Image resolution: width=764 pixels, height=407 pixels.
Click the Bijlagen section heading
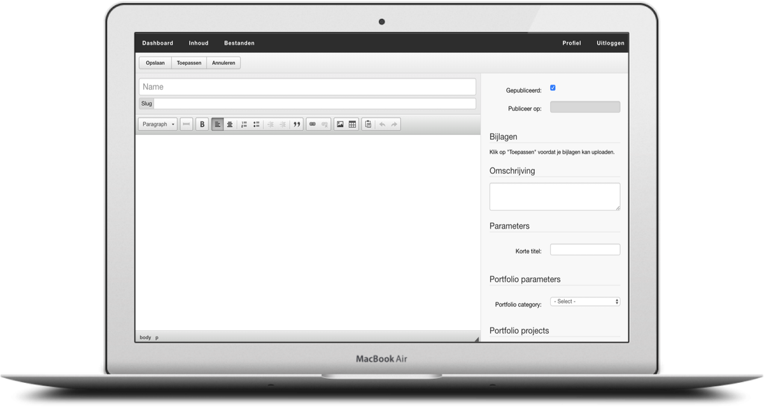tap(504, 136)
